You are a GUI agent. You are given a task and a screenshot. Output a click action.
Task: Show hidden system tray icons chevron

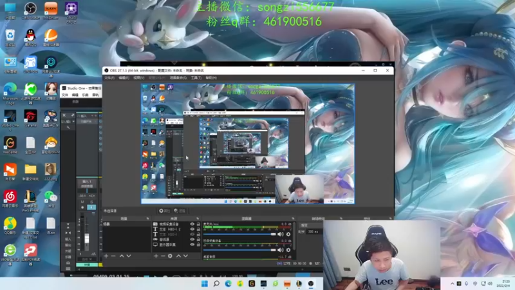coord(453,284)
